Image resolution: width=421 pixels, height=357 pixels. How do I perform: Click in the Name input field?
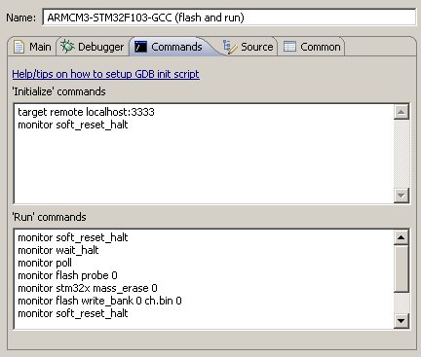[x=229, y=18]
